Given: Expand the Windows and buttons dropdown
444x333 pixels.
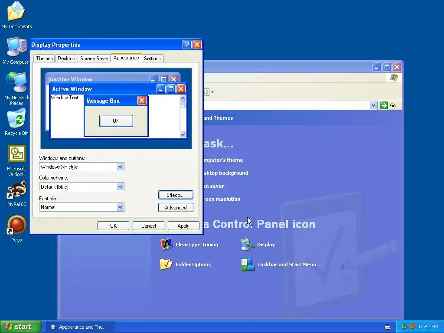Looking at the screenshot, I should (121, 167).
